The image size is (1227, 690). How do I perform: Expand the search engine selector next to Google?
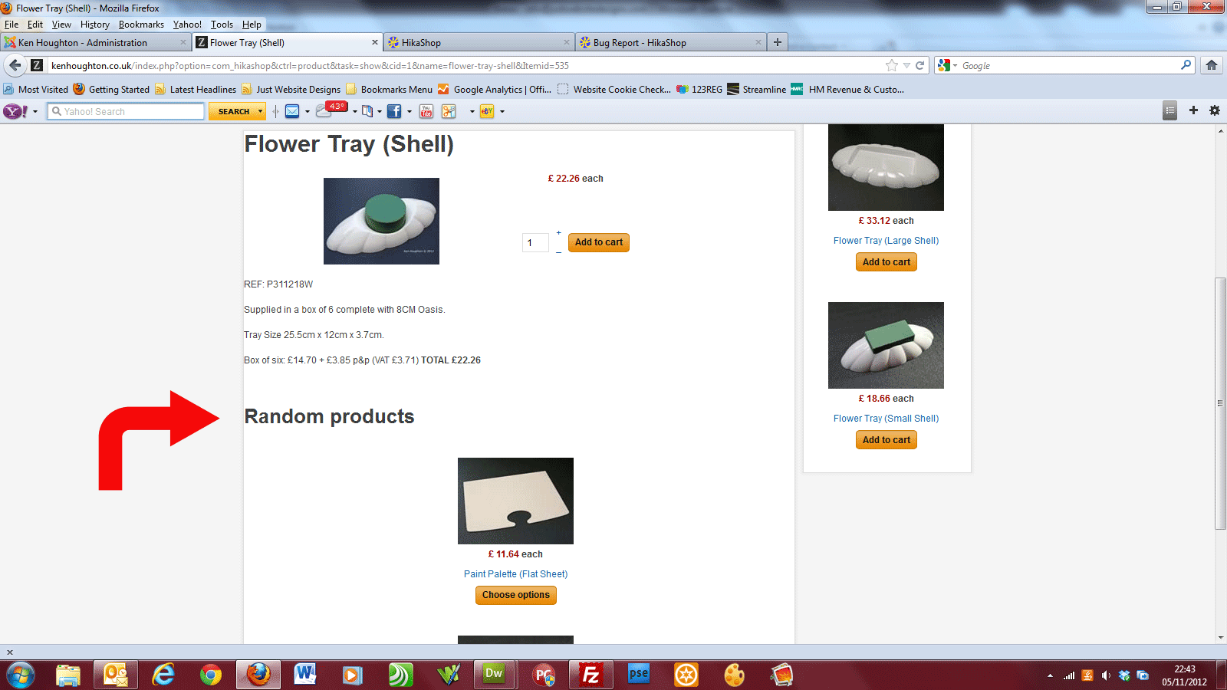click(955, 66)
